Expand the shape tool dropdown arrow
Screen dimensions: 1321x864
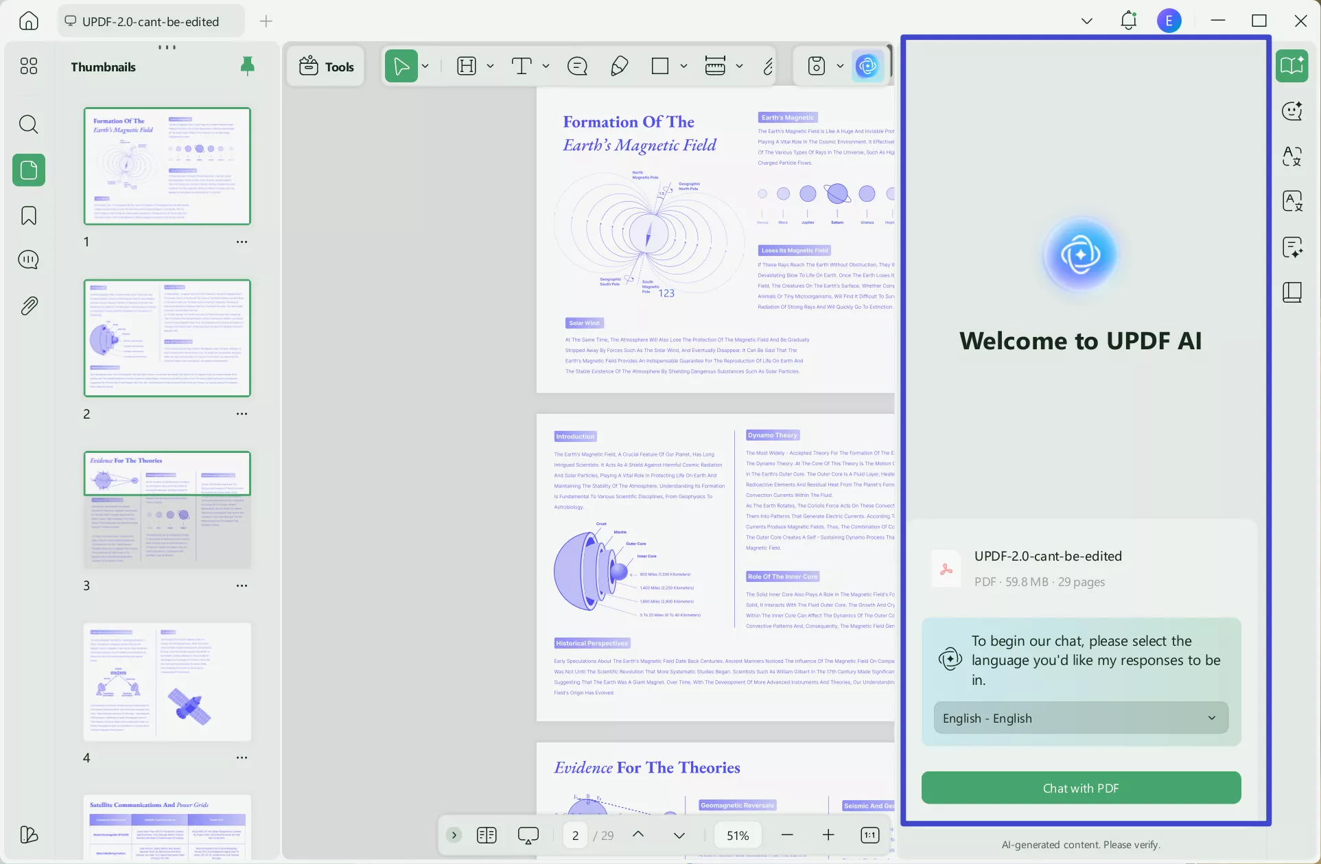(683, 66)
